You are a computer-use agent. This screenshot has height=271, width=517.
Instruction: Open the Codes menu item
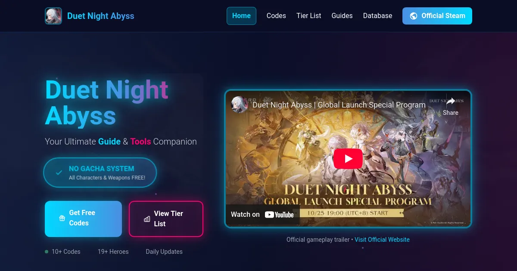pyautogui.click(x=276, y=16)
